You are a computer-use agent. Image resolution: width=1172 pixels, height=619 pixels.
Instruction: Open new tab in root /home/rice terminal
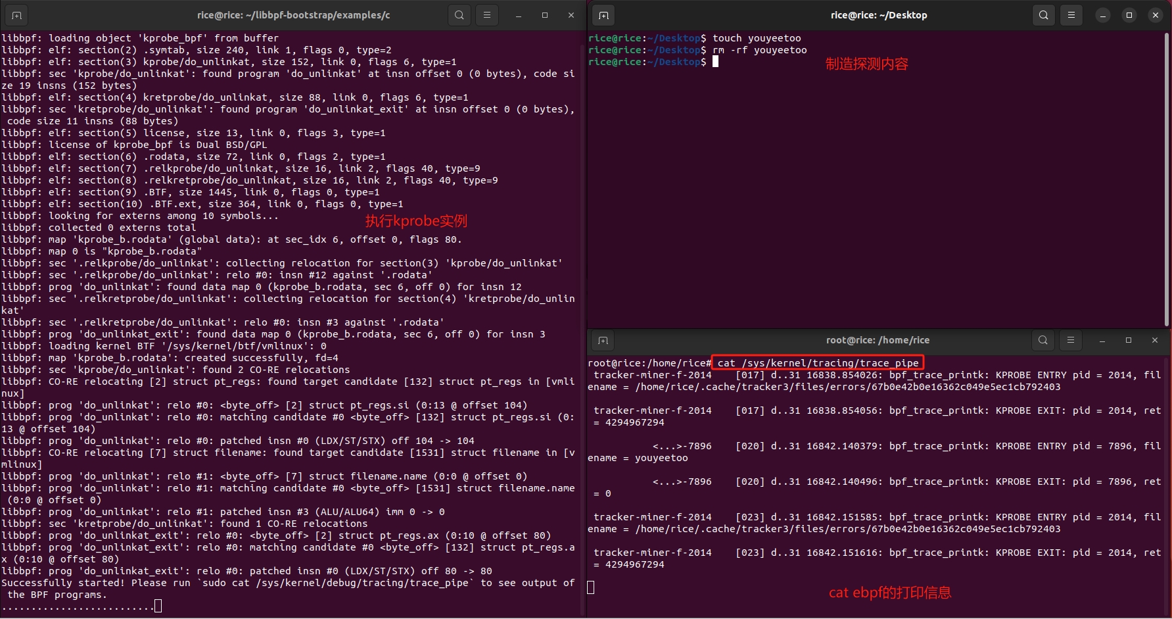pyautogui.click(x=603, y=340)
